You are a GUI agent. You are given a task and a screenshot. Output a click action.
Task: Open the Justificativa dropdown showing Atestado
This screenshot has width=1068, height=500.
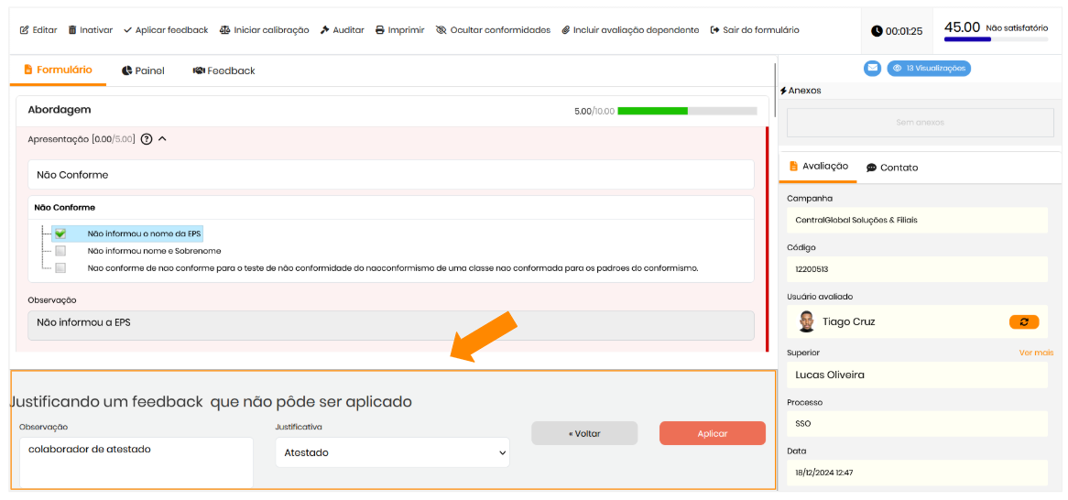[392, 452]
